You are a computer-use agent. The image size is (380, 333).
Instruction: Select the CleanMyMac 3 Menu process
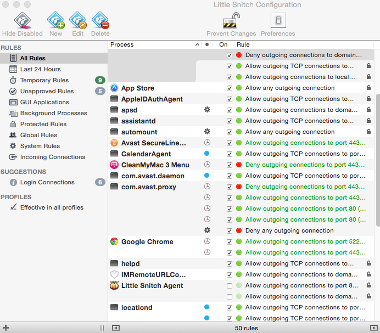pos(155,165)
